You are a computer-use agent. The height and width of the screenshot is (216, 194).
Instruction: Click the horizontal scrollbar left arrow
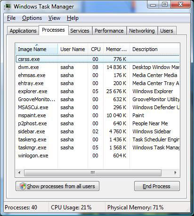(x=19, y=173)
